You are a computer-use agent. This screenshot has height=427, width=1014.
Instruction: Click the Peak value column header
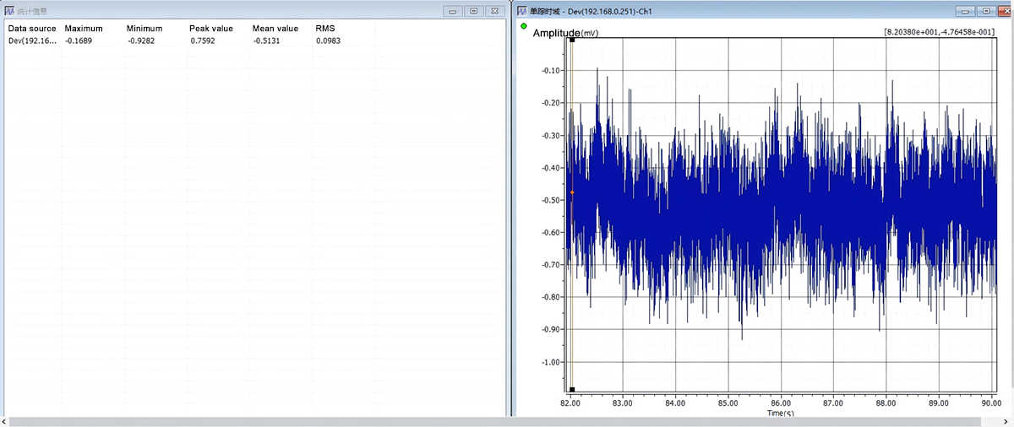pyautogui.click(x=210, y=28)
